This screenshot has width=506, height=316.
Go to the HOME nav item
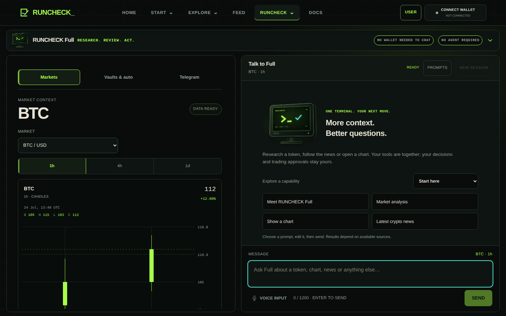[129, 13]
